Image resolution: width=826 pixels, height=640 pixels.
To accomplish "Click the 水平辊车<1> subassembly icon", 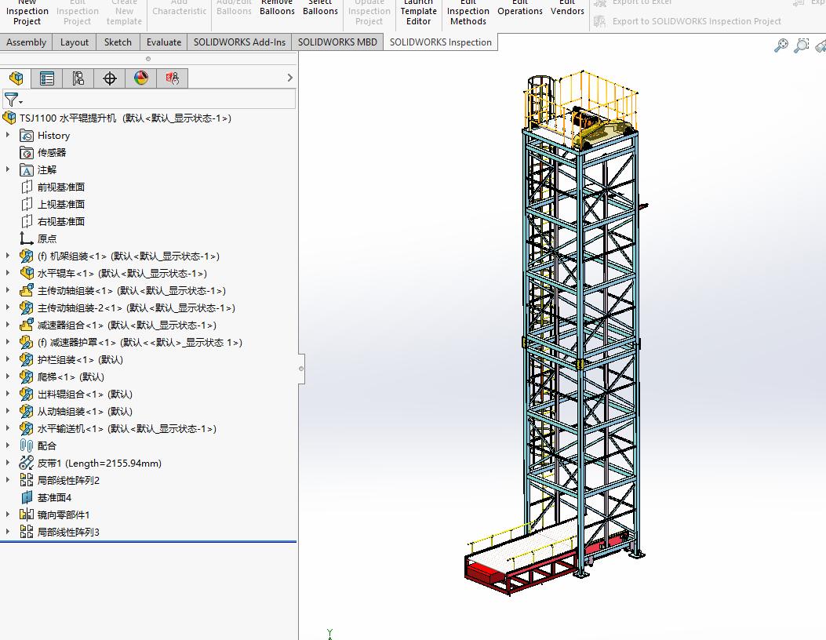I will coord(27,274).
